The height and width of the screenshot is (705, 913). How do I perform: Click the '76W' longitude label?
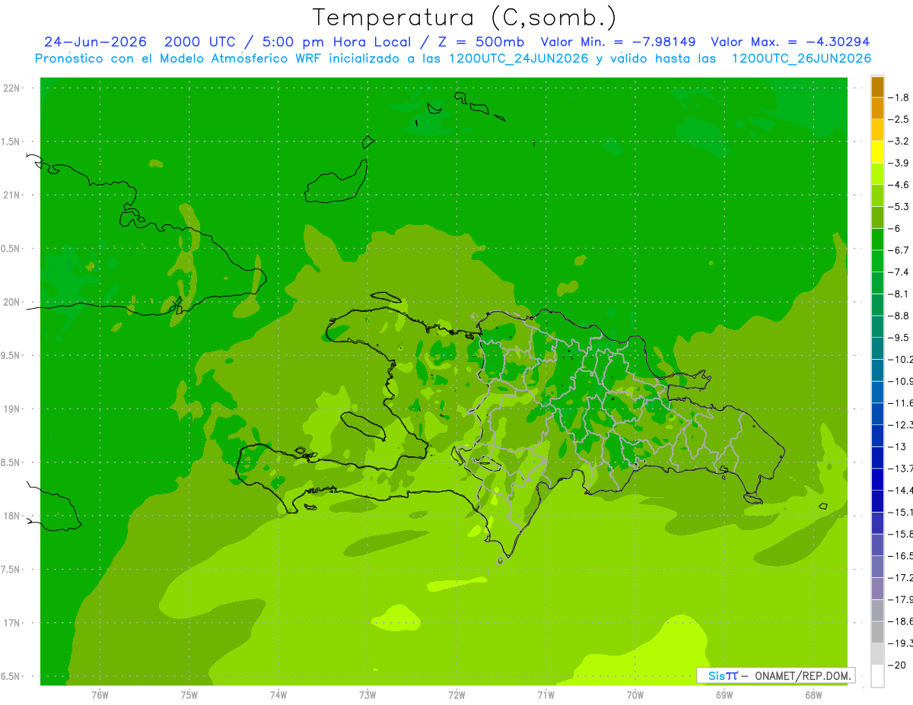coord(100,694)
